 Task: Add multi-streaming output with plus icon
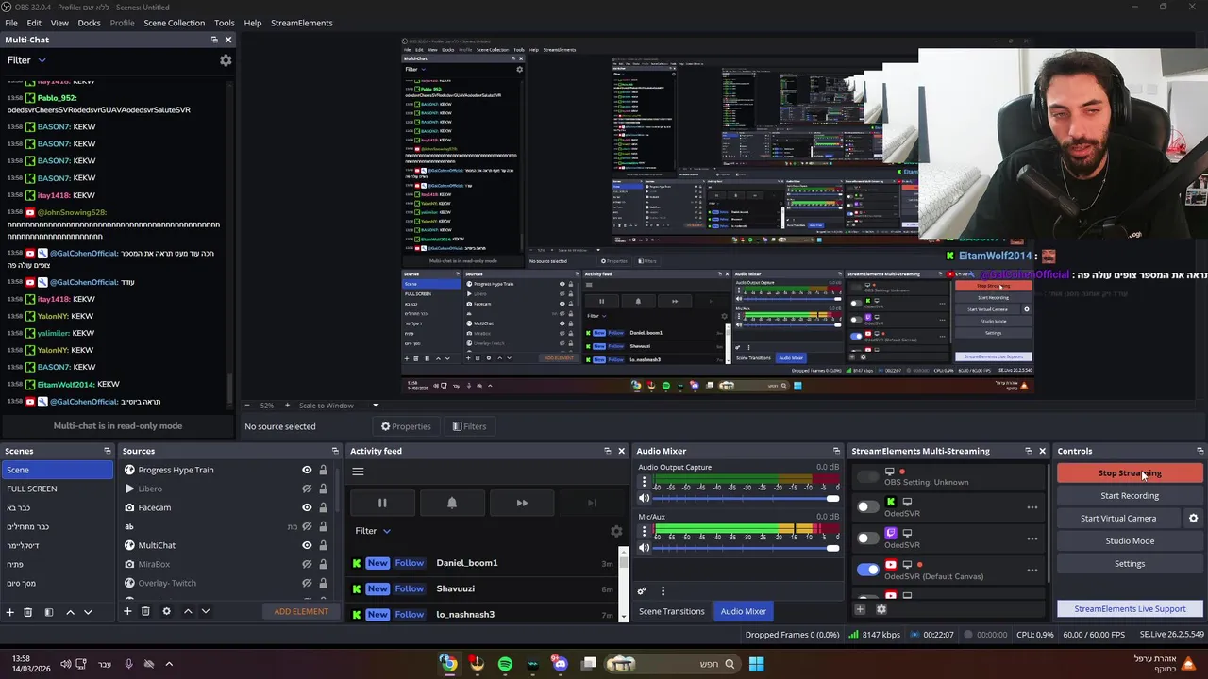coord(860,609)
